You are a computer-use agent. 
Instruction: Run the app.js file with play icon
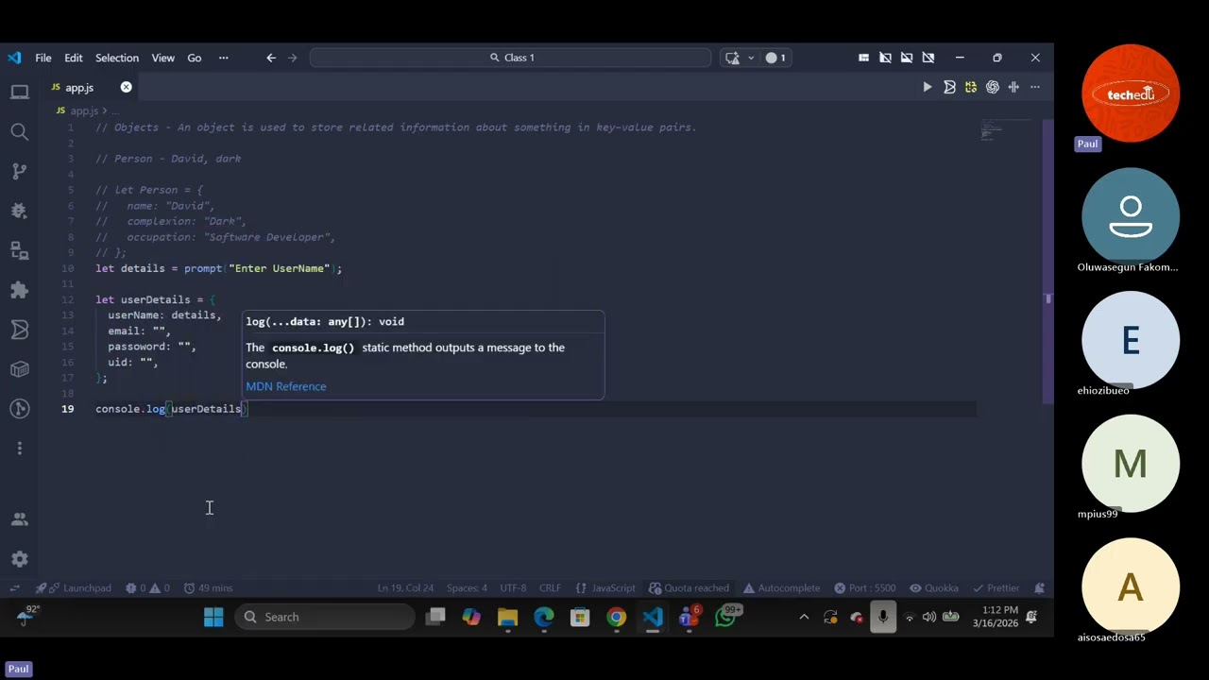point(927,87)
